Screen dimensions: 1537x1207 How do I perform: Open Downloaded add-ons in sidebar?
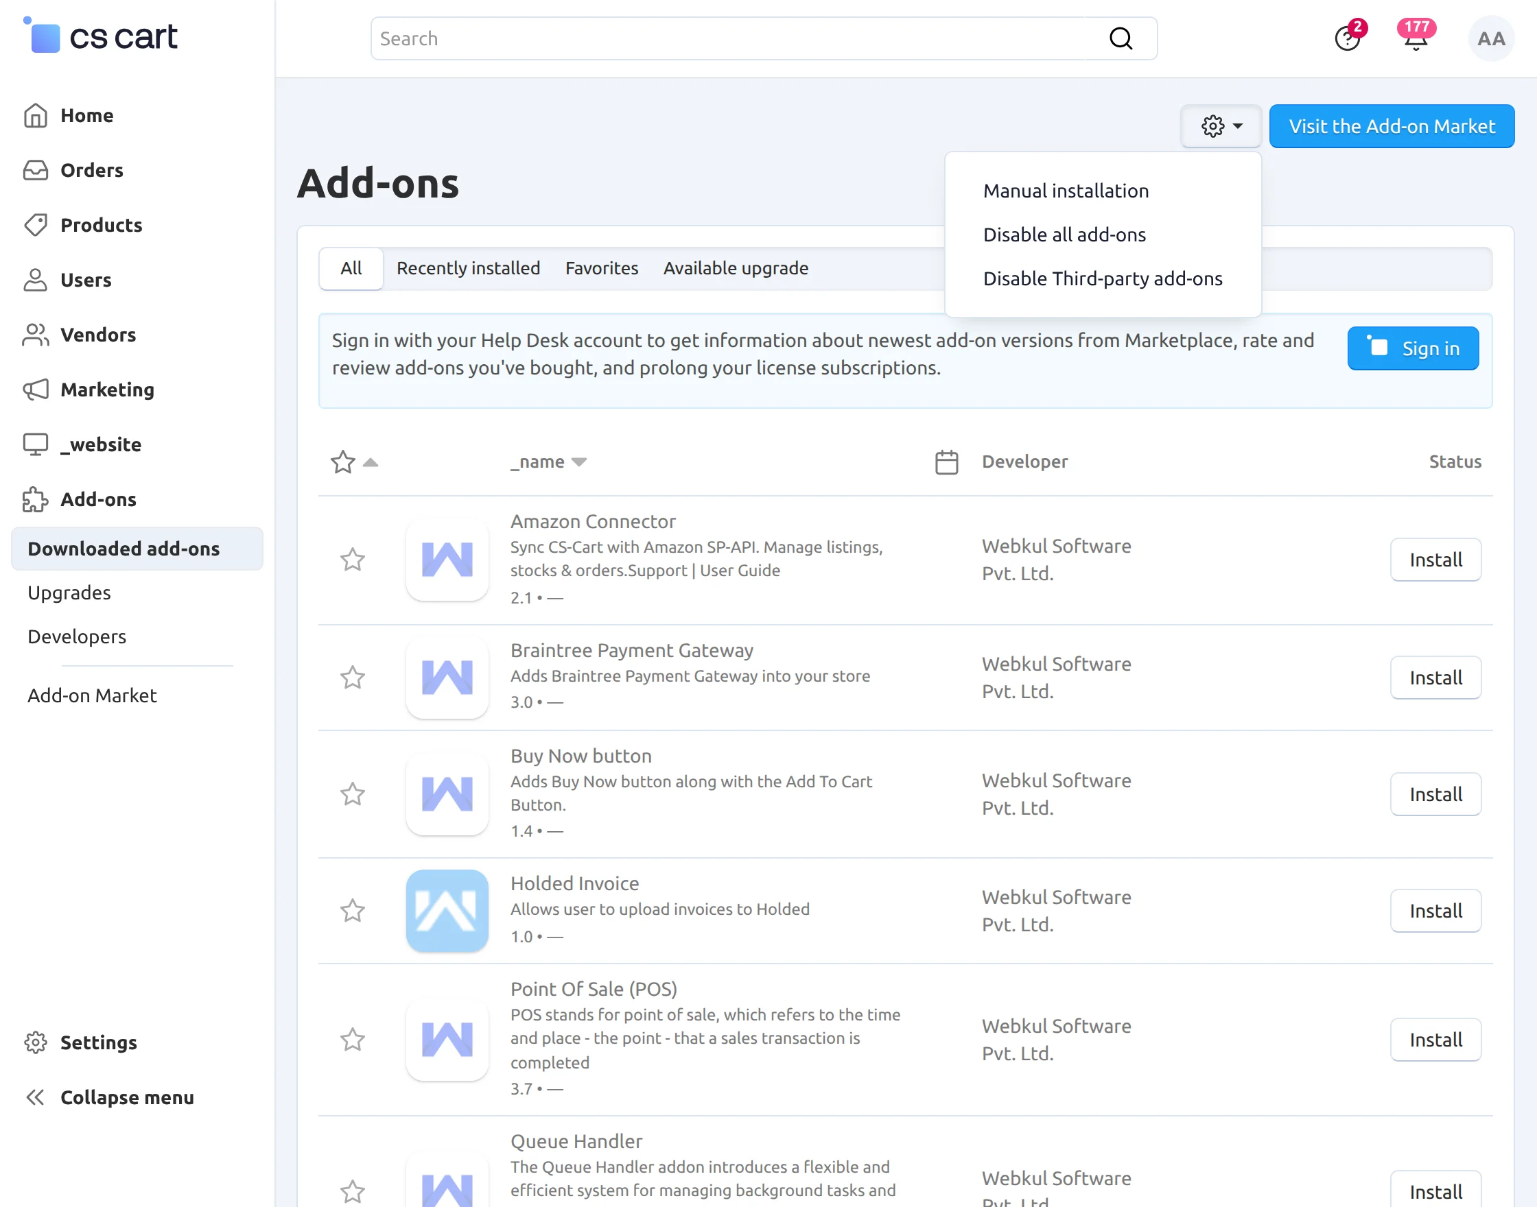tap(137, 549)
